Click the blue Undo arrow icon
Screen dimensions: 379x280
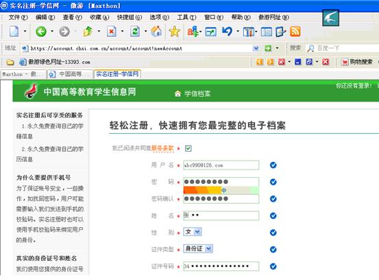coord(228,32)
